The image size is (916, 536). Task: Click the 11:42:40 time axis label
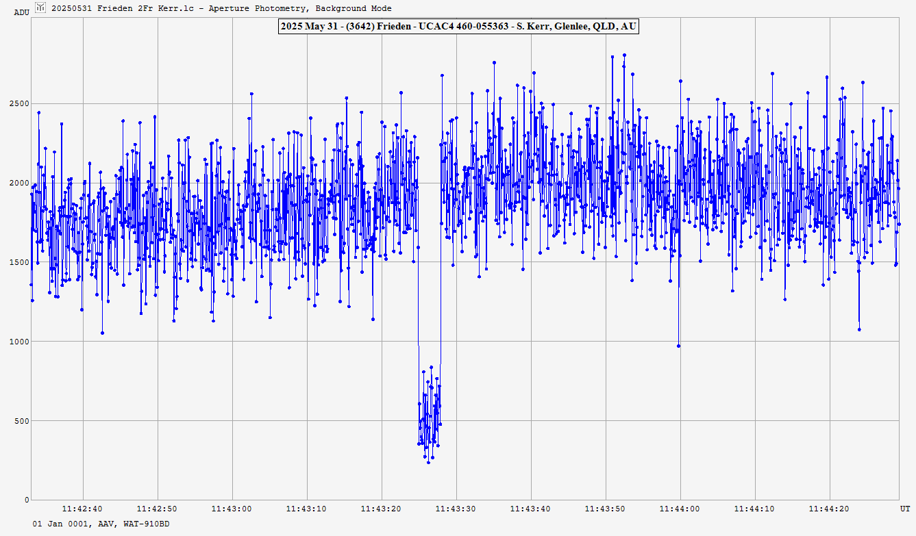point(83,509)
